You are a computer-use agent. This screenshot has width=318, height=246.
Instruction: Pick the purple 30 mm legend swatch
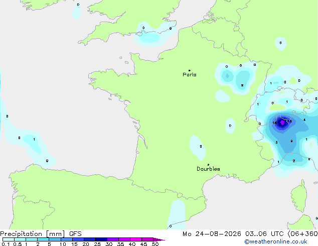click(113, 239)
